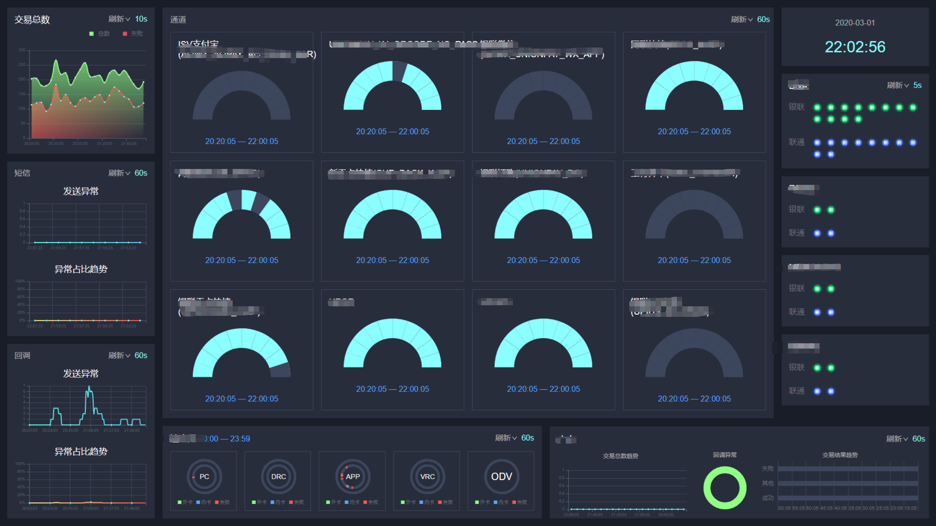Click the 成功 bar in 交易结果趋势

848,498
